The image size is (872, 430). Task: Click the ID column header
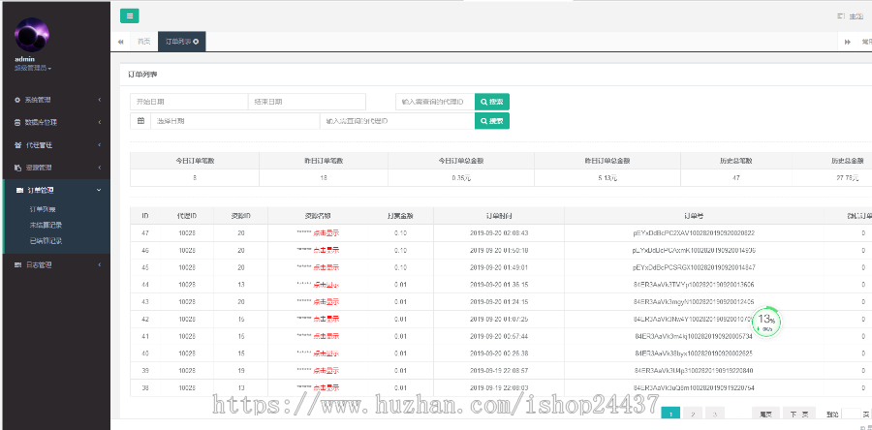coord(145,216)
